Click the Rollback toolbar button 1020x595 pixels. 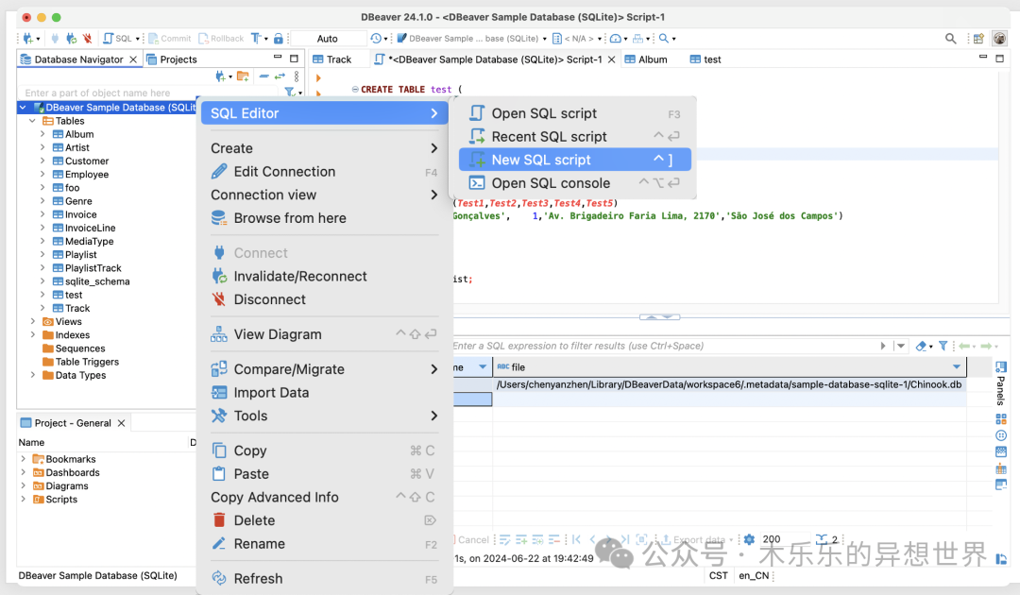pyautogui.click(x=221, y=39)
